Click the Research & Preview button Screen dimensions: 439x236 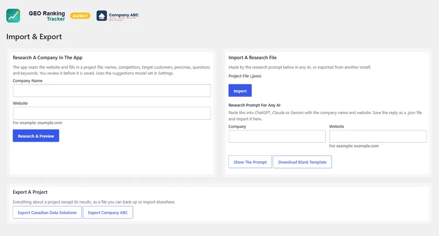click(36, 136)
